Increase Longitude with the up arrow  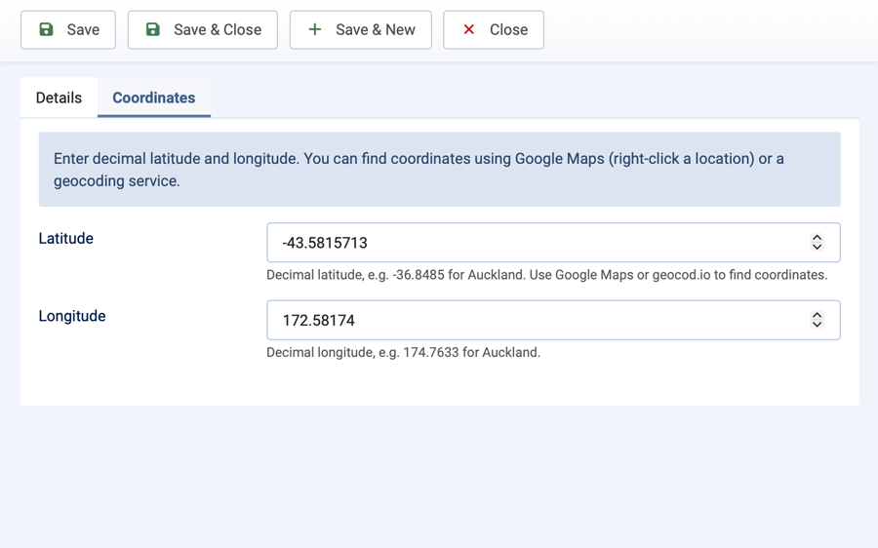point(817,315)
